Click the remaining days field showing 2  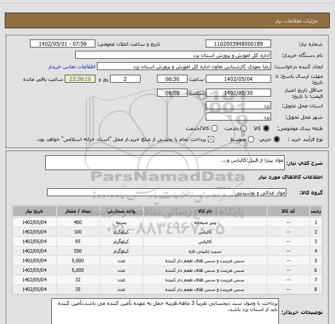pyautogui.click(x=125, y=79)
